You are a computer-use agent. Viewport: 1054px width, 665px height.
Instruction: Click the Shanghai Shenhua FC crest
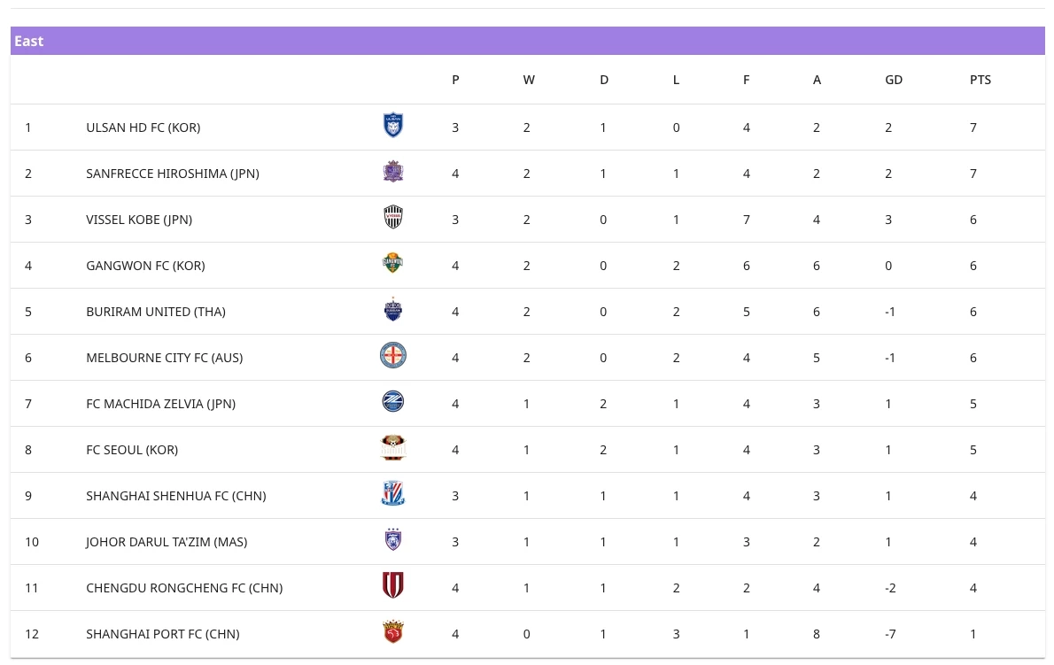point(392,494)
